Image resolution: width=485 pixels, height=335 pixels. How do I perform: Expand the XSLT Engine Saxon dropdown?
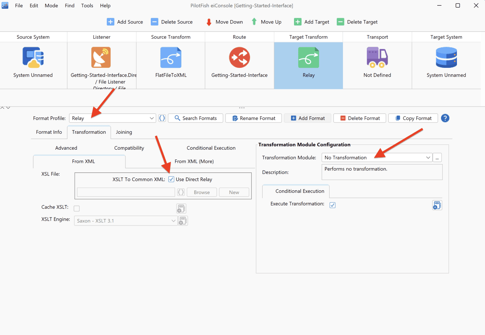coord(126,221)
